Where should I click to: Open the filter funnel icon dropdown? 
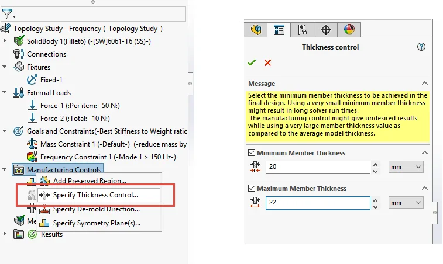[8, 14]
